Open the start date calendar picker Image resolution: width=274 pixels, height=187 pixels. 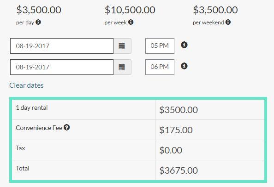point(122,46)
